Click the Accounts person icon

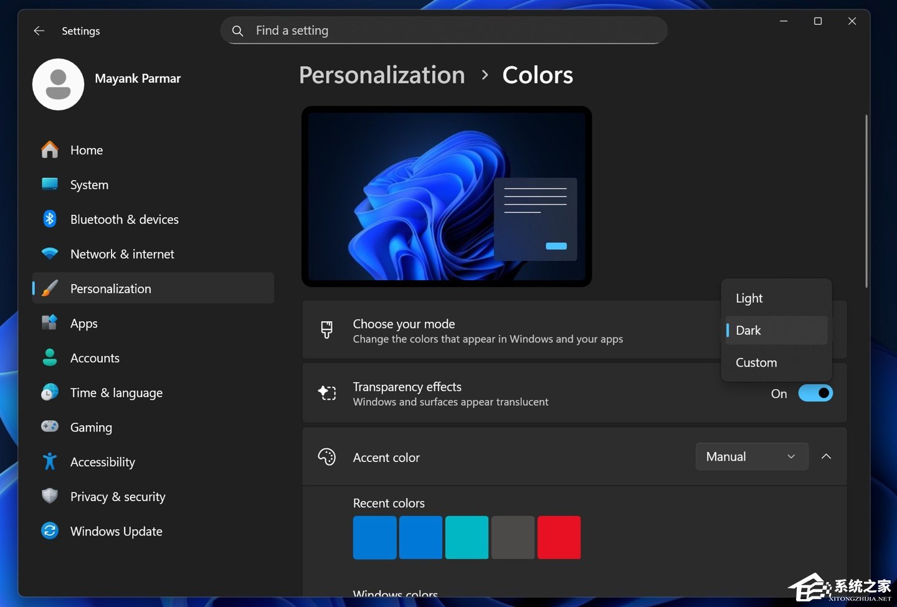pos(50,358)
